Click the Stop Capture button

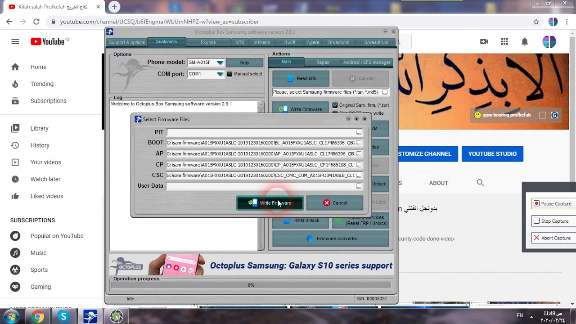553,221
